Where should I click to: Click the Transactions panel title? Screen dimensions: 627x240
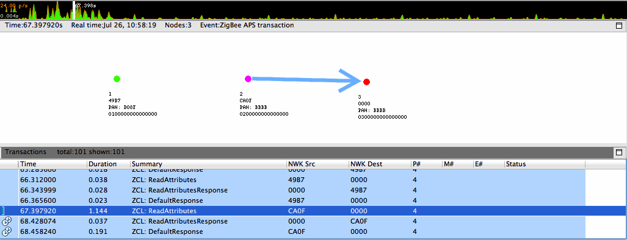26,152
